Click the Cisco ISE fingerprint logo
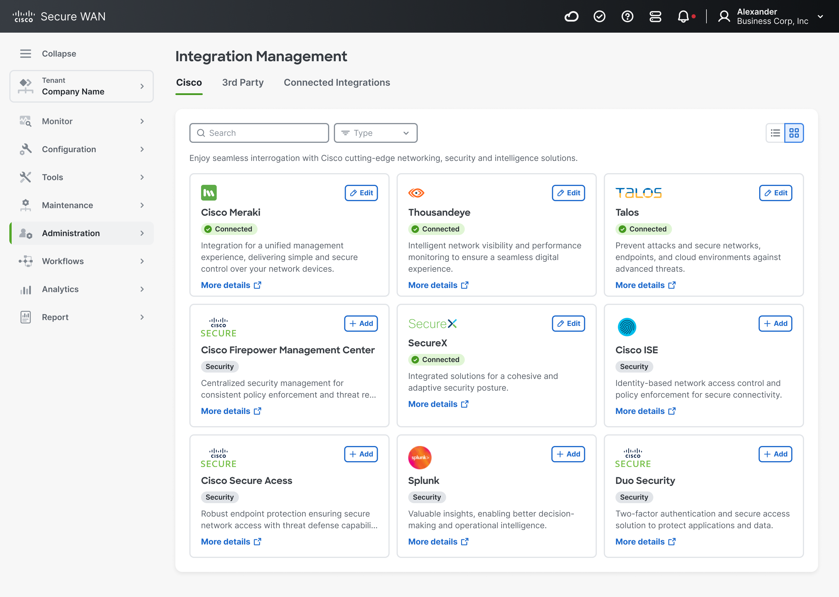 point(627,327)
